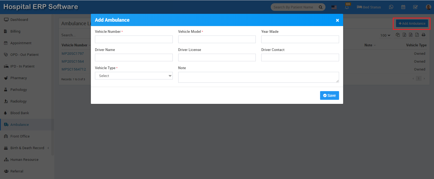
Task: Open the user profile avatar
Action: tap(428, 7)
